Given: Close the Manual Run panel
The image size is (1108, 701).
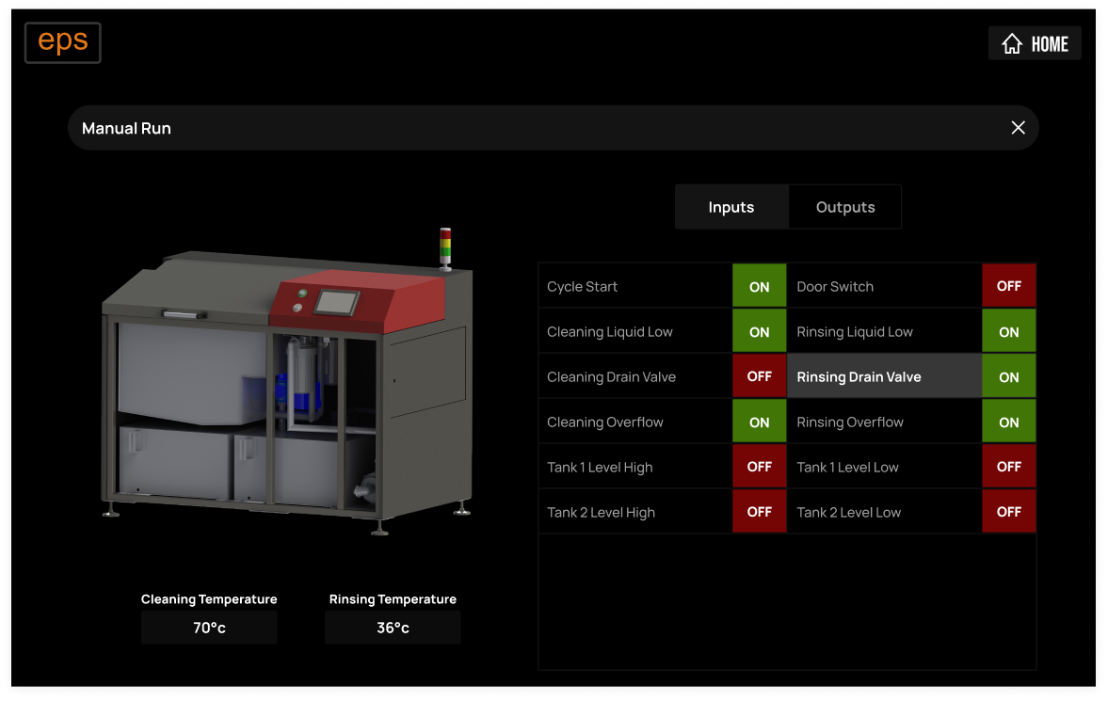Looking at the screenshot, I should (1018, 128).
